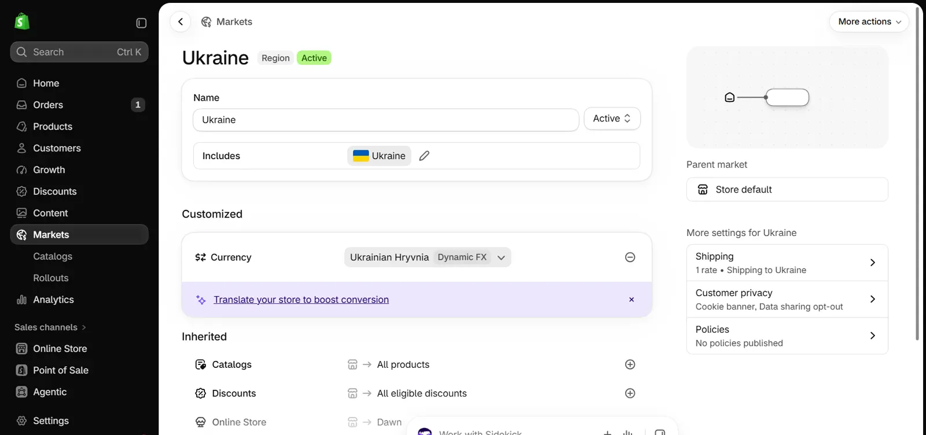This screenshot has height=435, width=926.
Task: Click the 'All products' inherited value
Action: (x=403, y=364)
